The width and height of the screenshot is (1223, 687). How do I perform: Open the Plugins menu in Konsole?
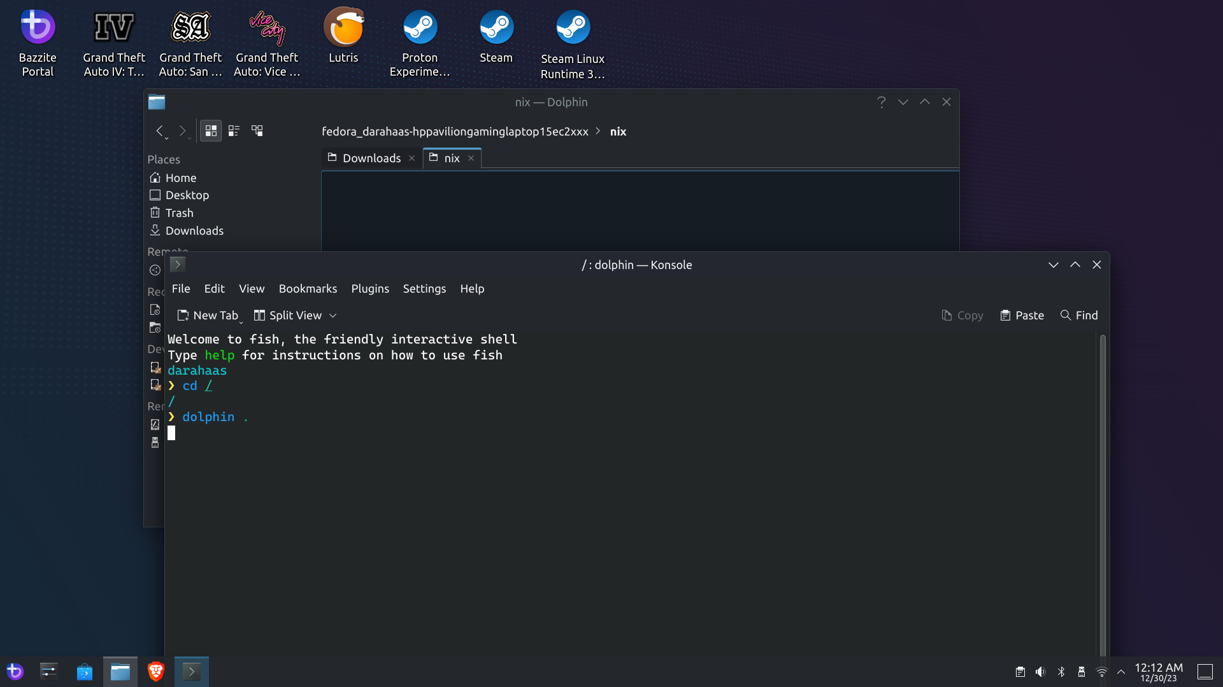pos(369,289)
